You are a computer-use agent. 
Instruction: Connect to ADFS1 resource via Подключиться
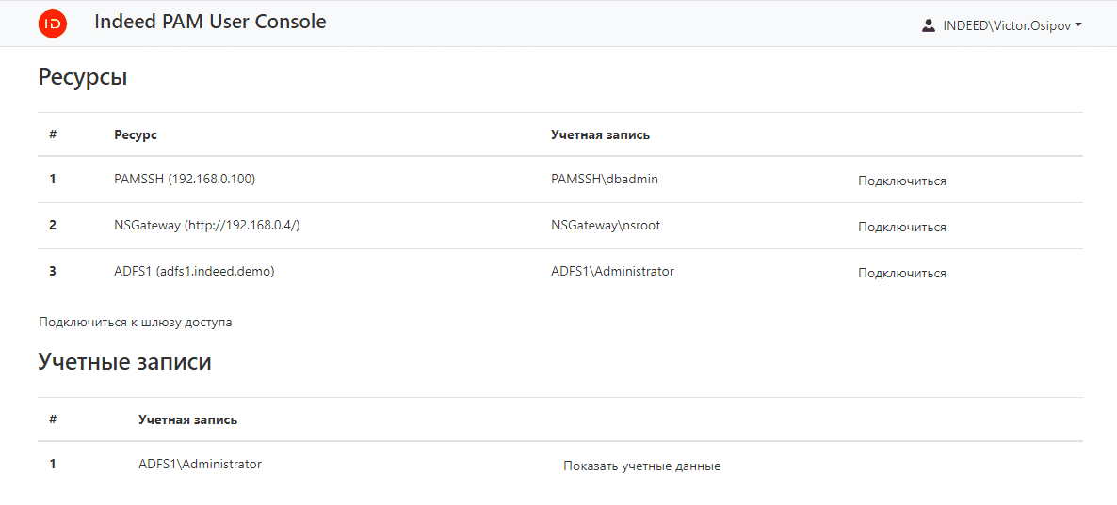901,273
